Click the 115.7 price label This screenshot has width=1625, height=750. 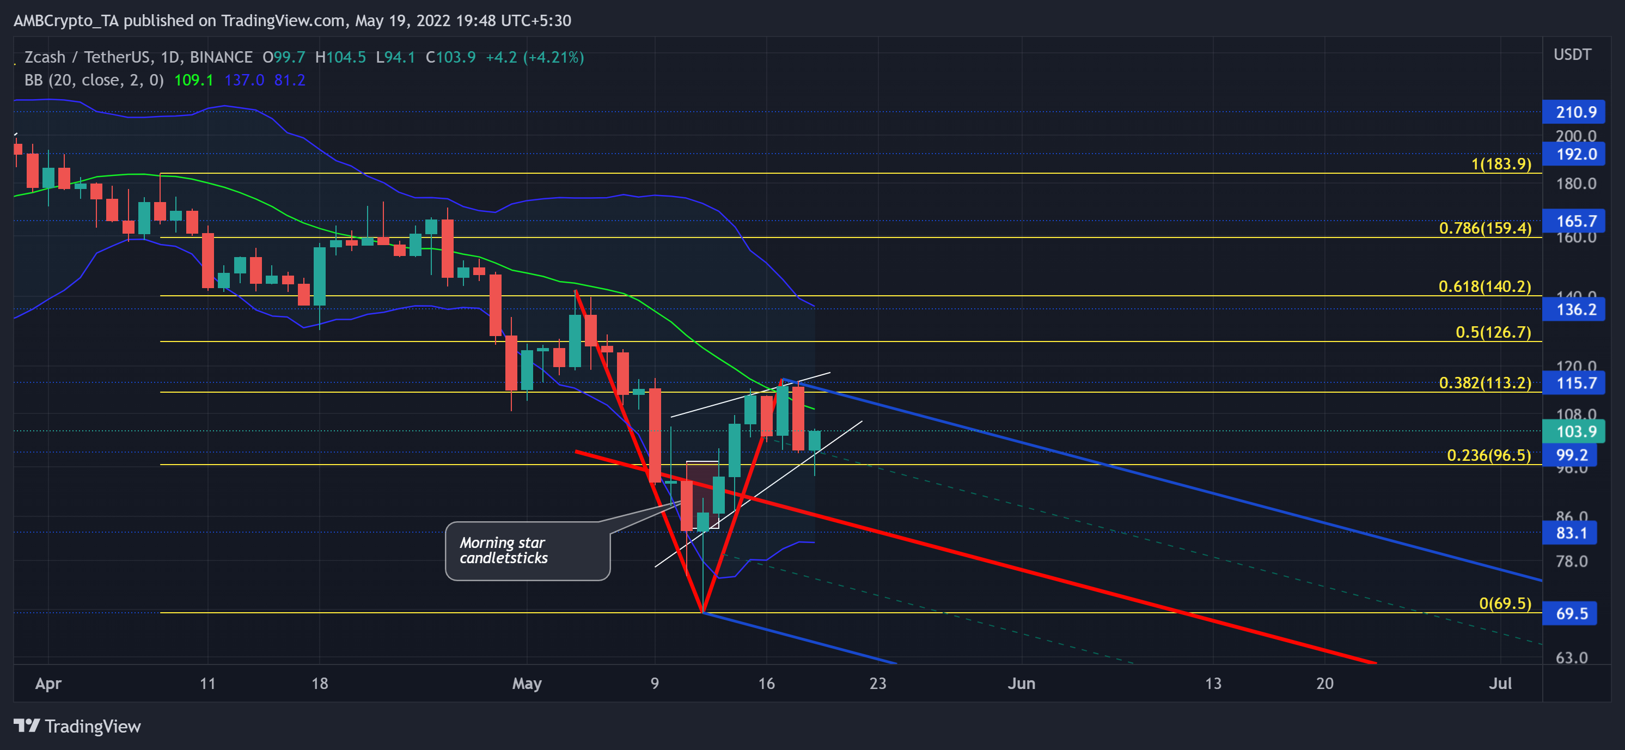1573,383
